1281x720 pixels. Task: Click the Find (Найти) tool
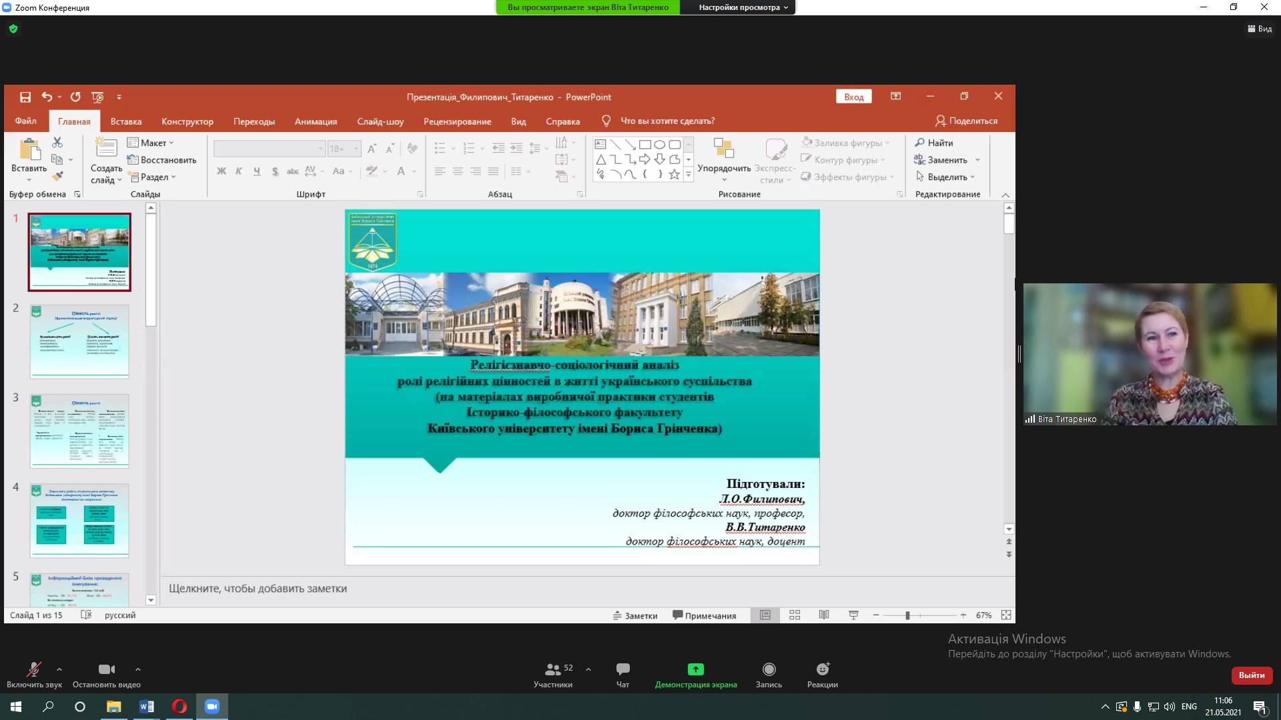pyautogui.click(x=934, y=143)
